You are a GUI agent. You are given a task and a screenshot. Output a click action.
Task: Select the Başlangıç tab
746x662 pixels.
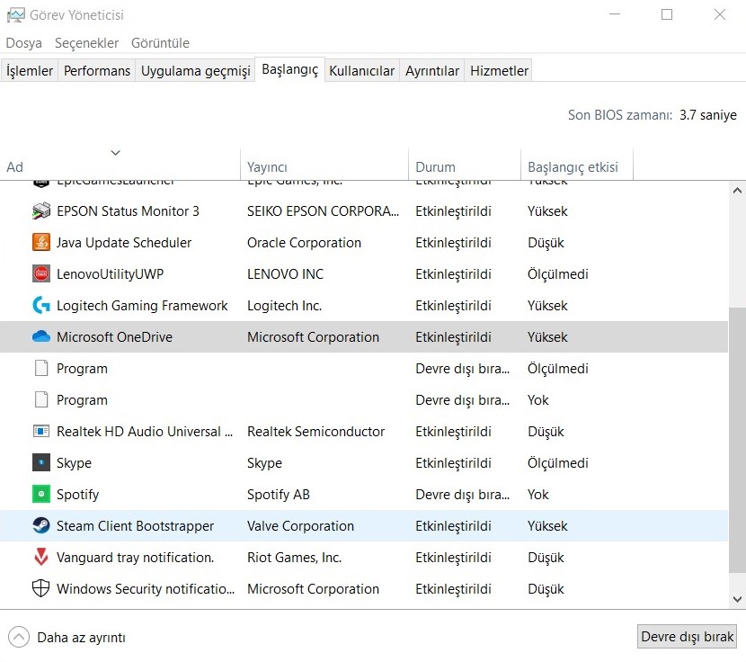[x=290, y=69]
